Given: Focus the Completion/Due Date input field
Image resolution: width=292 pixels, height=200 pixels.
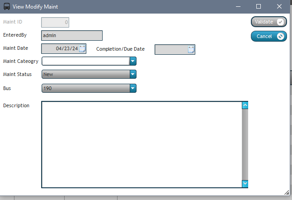Looking at the screenshot, I should tap(171, 50).
